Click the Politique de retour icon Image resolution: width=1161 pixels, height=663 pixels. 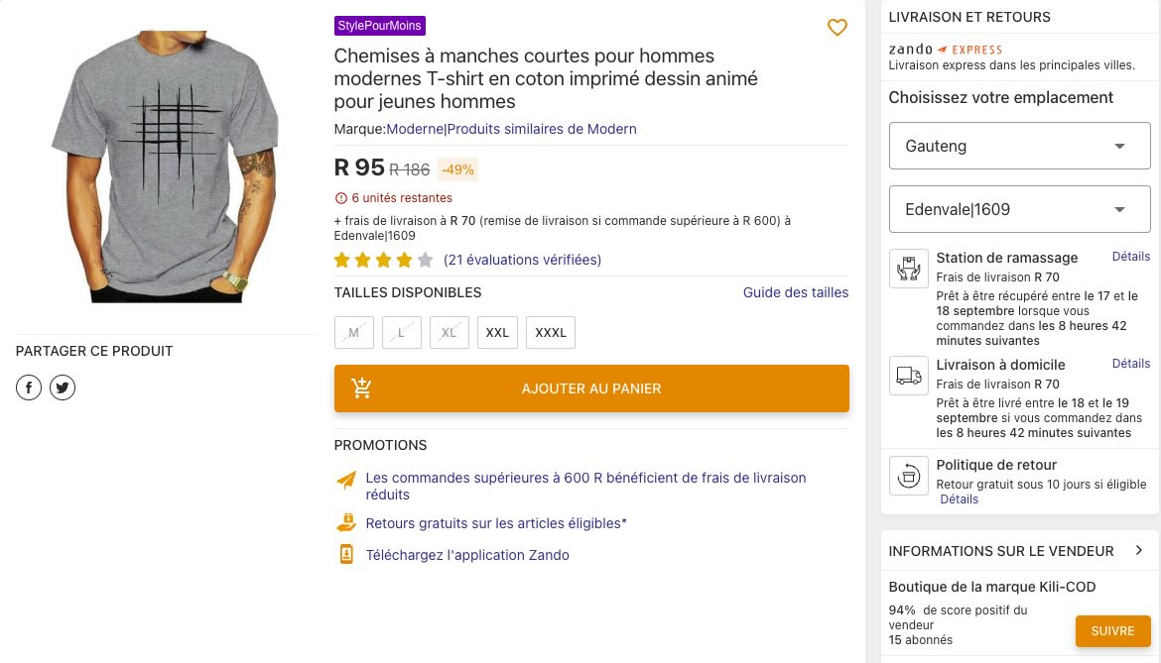tap(908, 476)
